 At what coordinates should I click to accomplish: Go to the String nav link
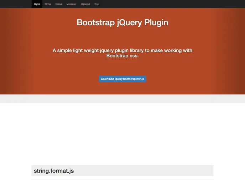[x=48, y=4]
